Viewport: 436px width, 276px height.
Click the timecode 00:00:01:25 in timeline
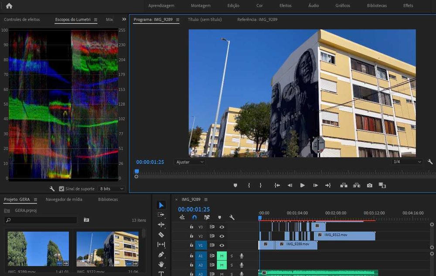click(x=194, y=209)
